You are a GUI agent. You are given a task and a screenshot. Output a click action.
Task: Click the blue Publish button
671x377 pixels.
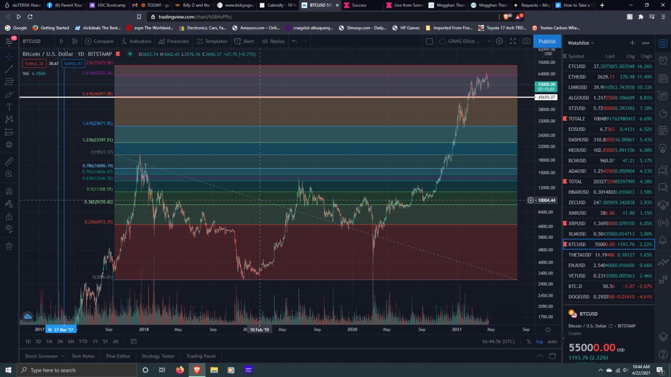[x=547, y=41]
